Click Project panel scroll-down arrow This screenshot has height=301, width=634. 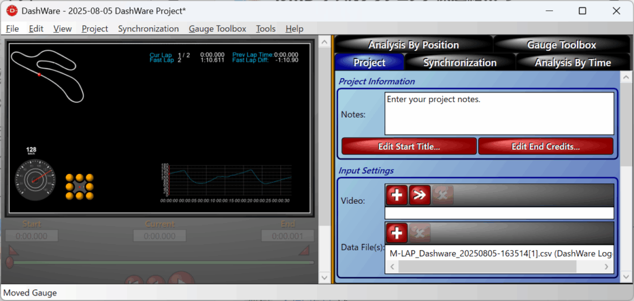coord(625,277)
